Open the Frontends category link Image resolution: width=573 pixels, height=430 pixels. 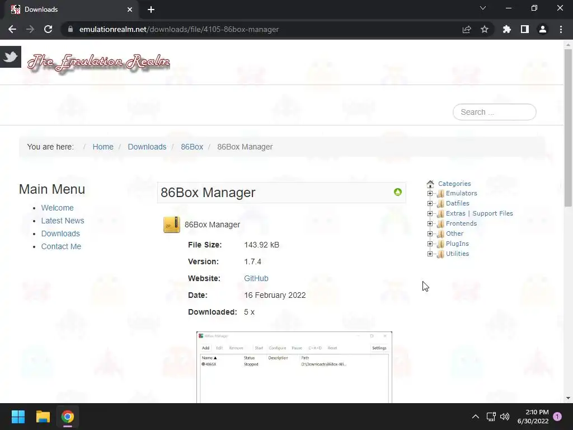tap(461, 223)
